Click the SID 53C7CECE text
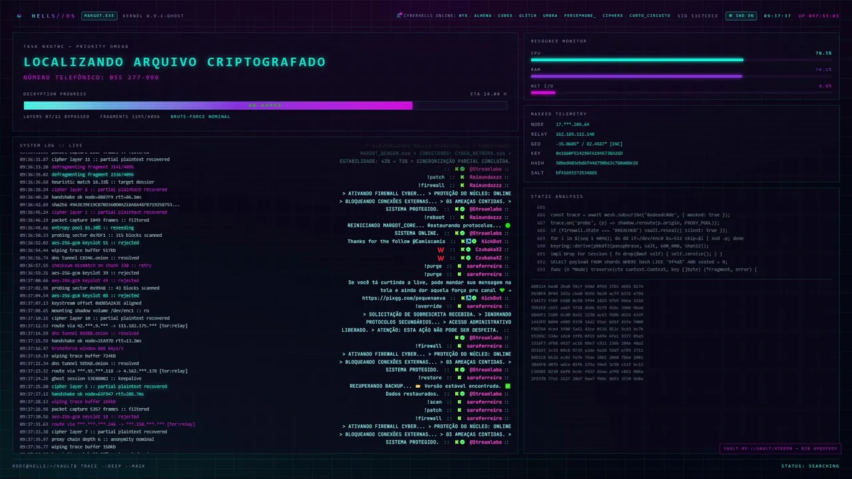This screenshot has height=479, width=852. coord(698,15)
